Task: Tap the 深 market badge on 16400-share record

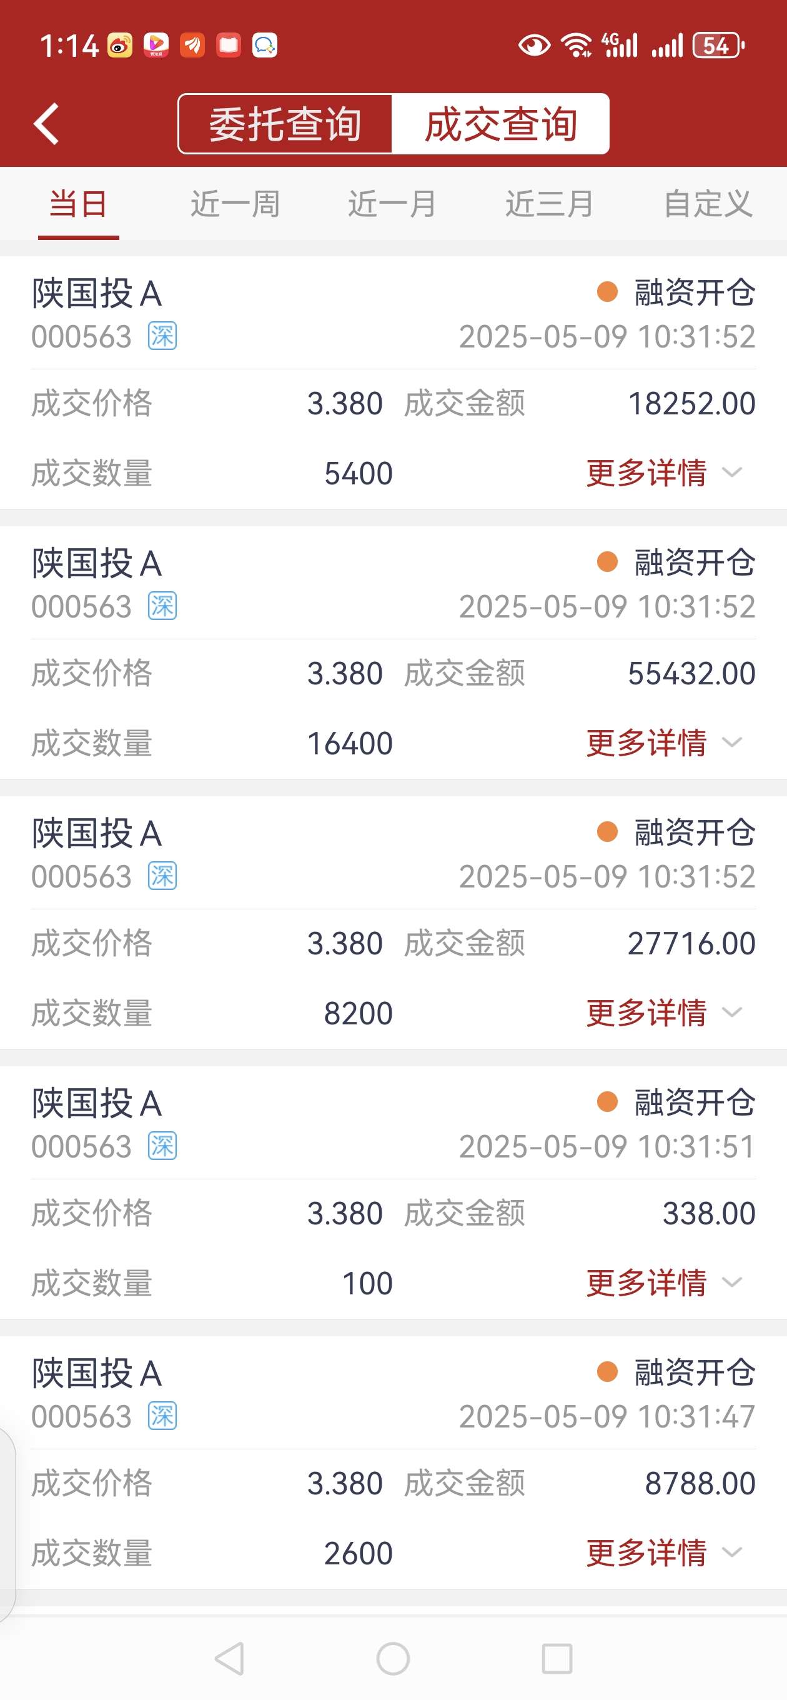Action: [x=162, y=606]
